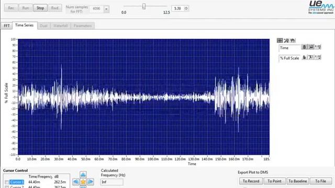Click the Rwd button
The height and width of the screenshot is (188, 335).
point(54,8)
